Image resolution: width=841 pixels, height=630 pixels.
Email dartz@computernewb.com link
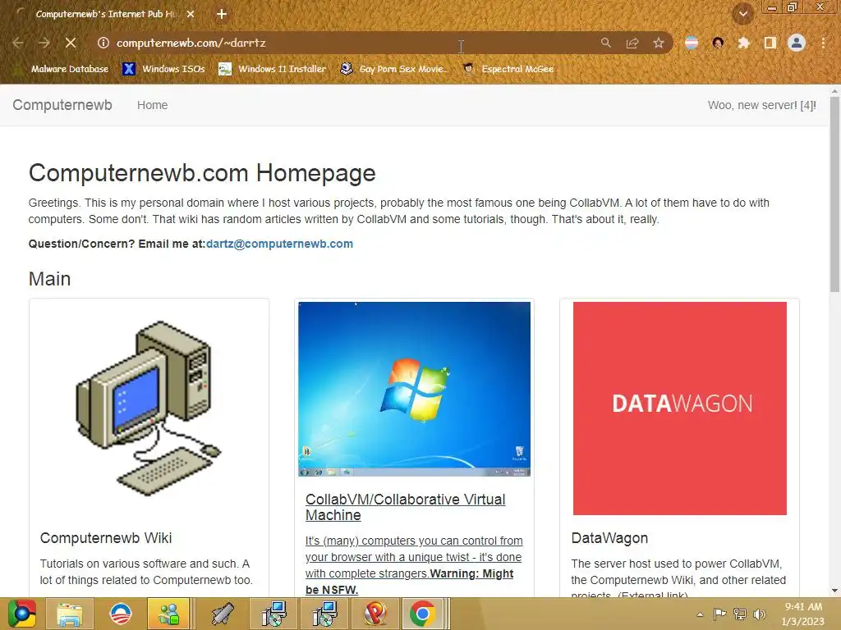tap(279, 244)
